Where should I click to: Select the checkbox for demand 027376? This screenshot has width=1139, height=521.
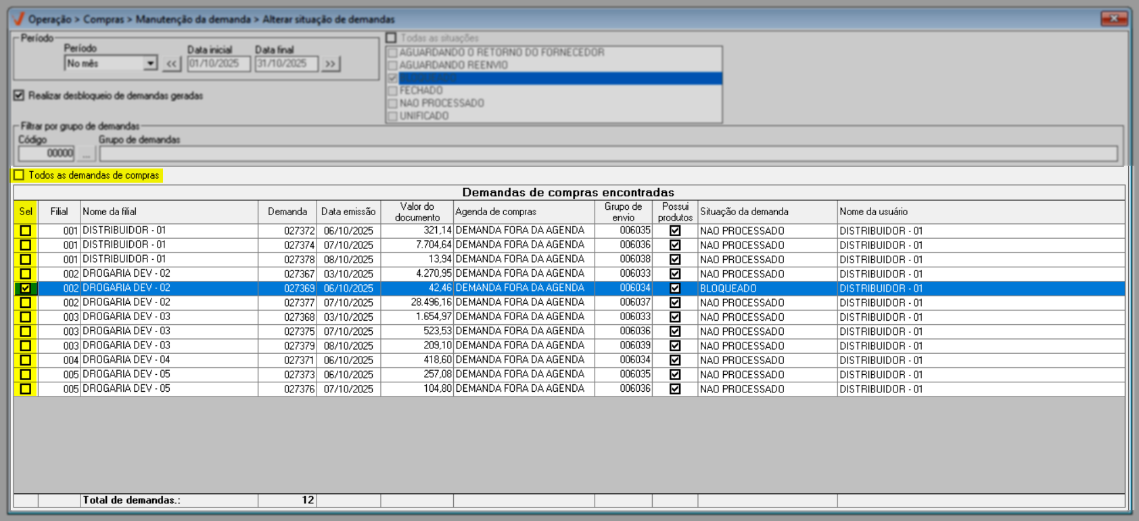pos(26,389)
